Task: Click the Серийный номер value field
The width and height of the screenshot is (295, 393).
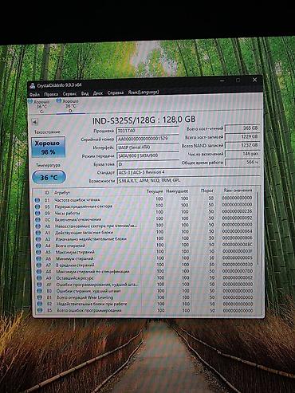Action: click(x=147, y=139)
